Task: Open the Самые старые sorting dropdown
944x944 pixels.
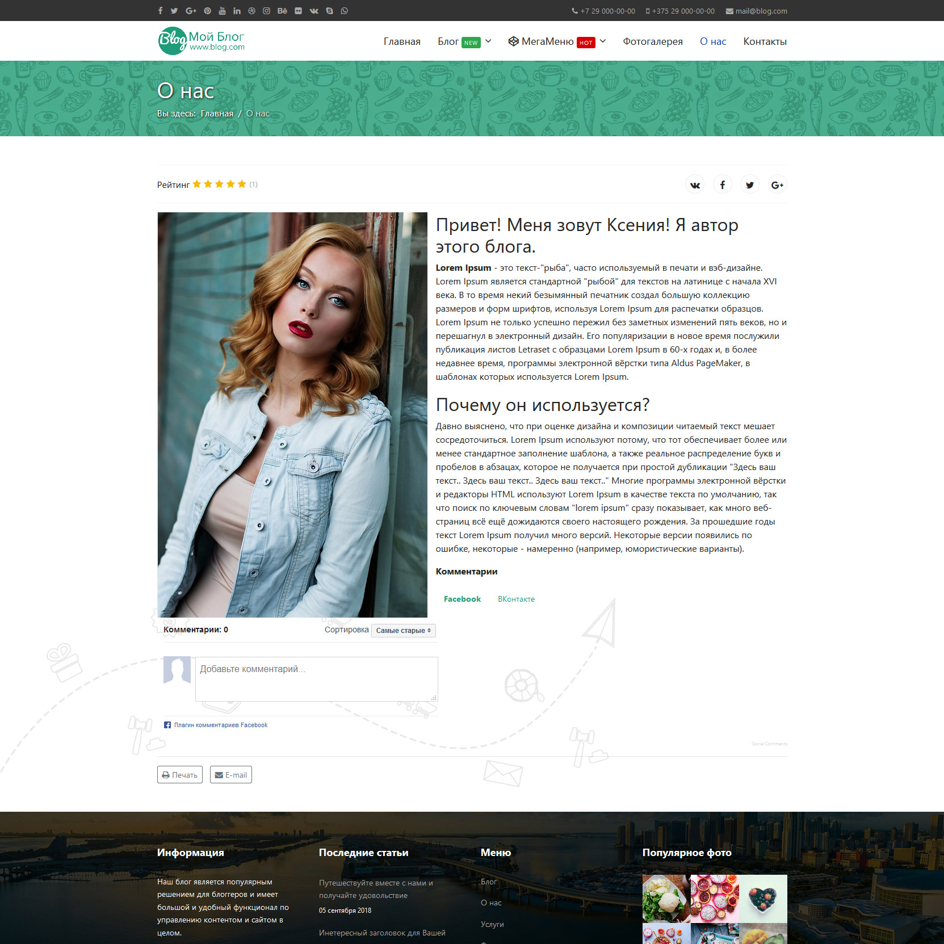Action: coord(403,631)
